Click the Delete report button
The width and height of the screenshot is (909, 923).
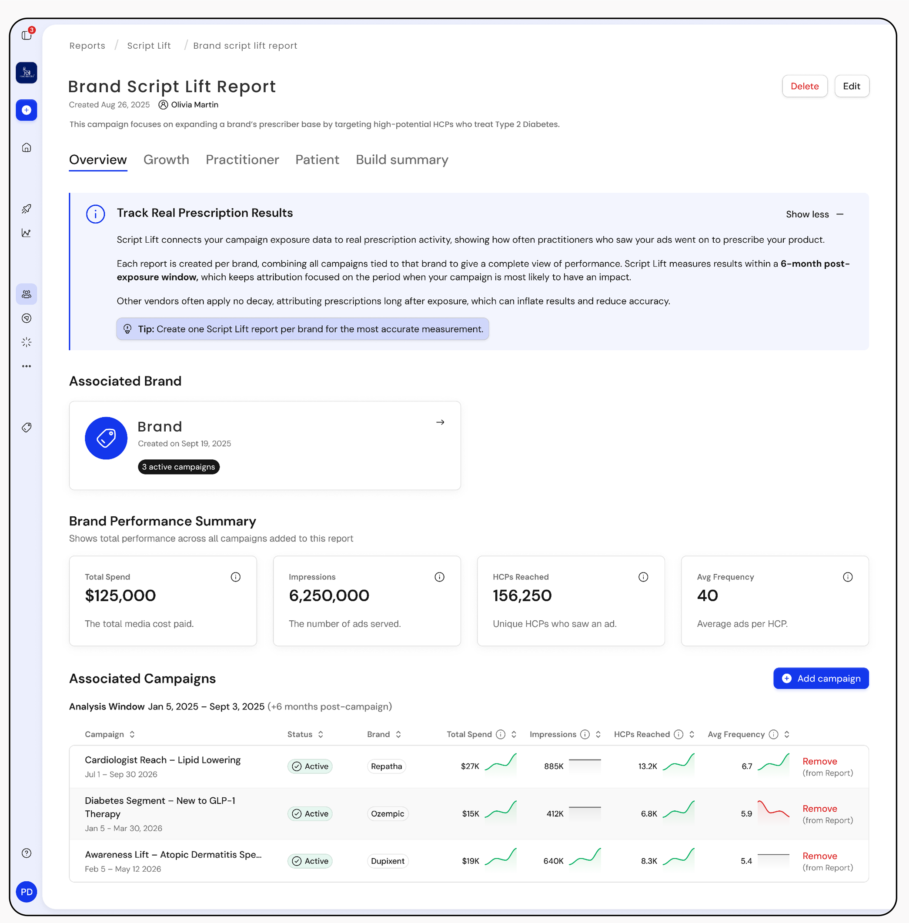805,87
